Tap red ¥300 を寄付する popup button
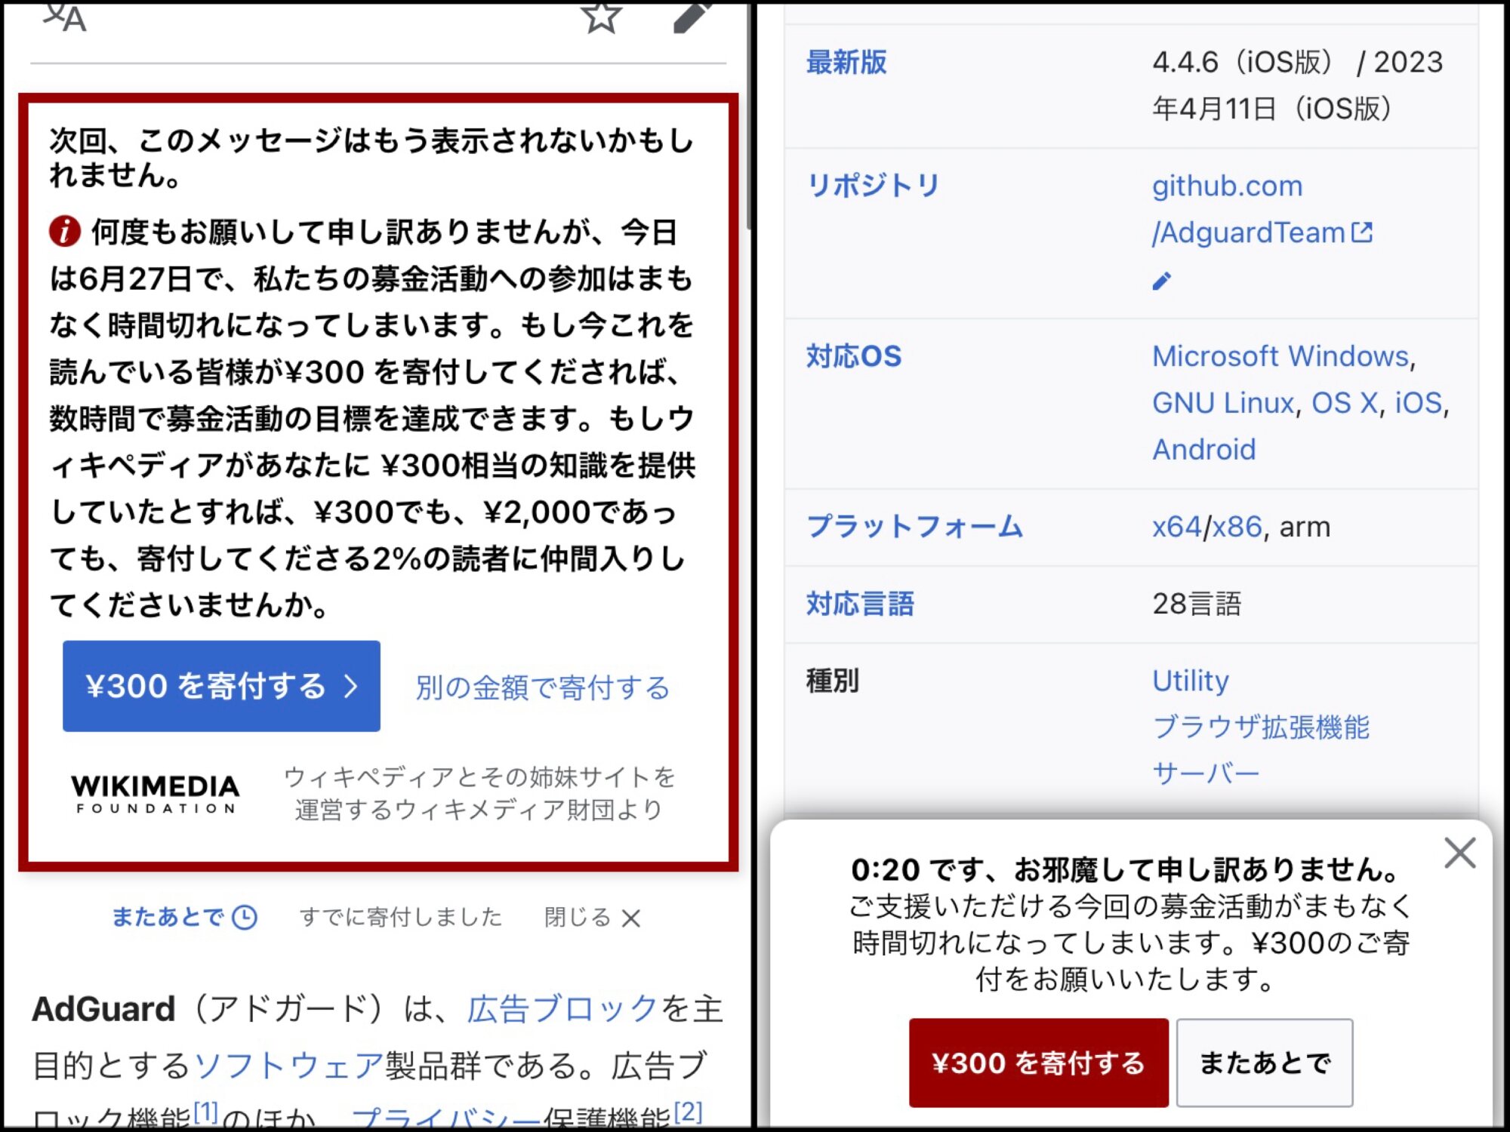Screen dimensions: 1510x1132 (1039, 1063)
